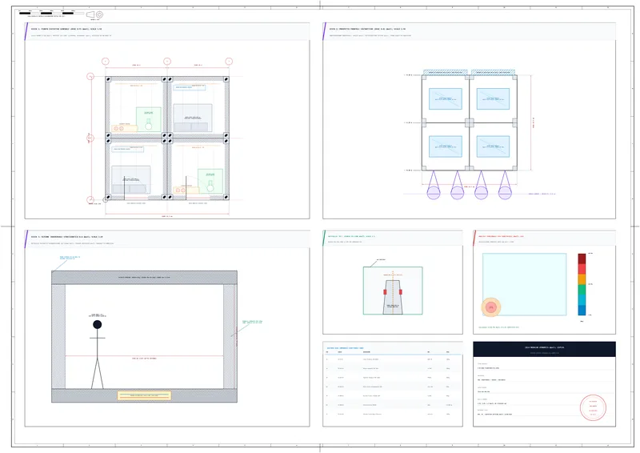Image resolution: width=640 pixels, height=453 pixels.
Task: Select orange bench with circles in lower-right room
Action: point(186,190)
